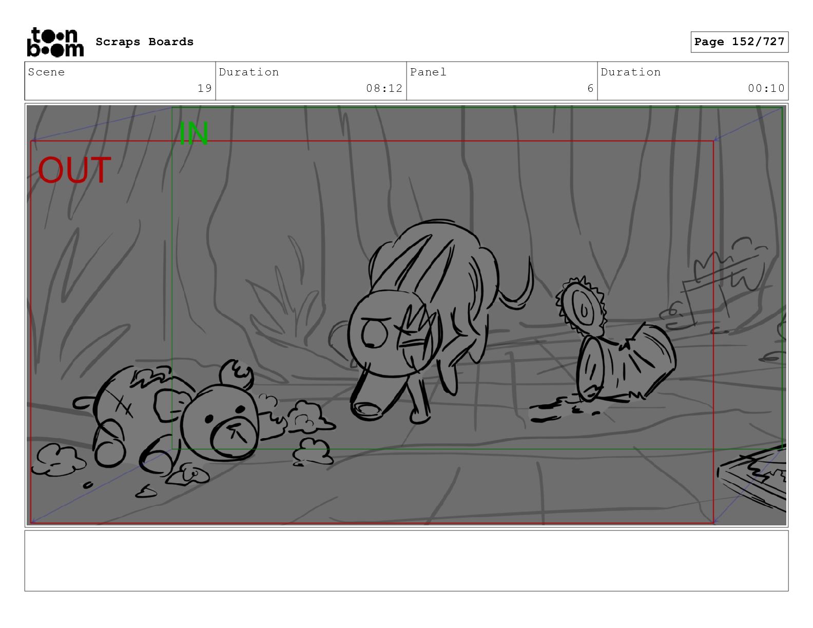The height and width of the screenshot is (628, 813).
Task: Select panel number '6'
Action: 591,88
